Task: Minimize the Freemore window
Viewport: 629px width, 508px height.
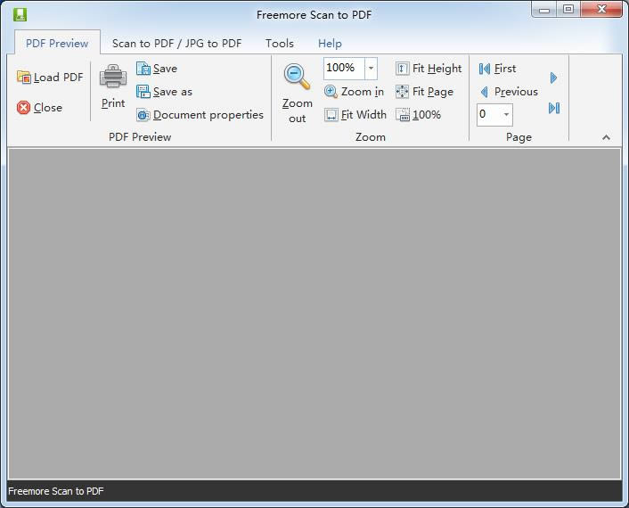Action: [x=544, y=10]
